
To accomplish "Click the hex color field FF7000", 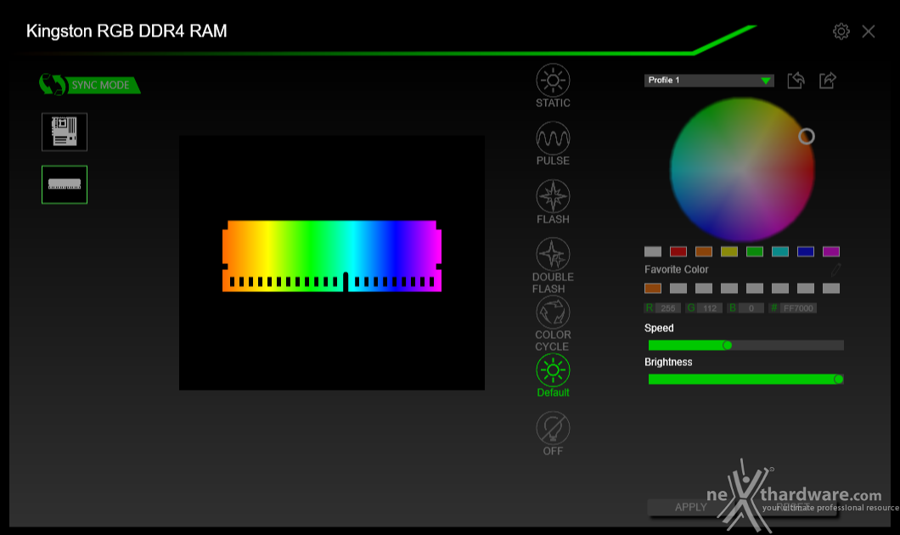I will [798, 308].
